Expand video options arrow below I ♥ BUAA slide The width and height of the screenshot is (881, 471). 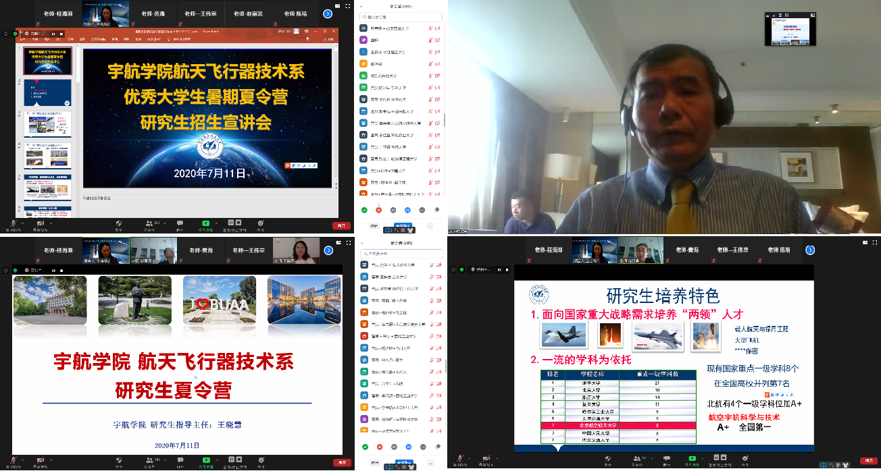pos(51,460)
